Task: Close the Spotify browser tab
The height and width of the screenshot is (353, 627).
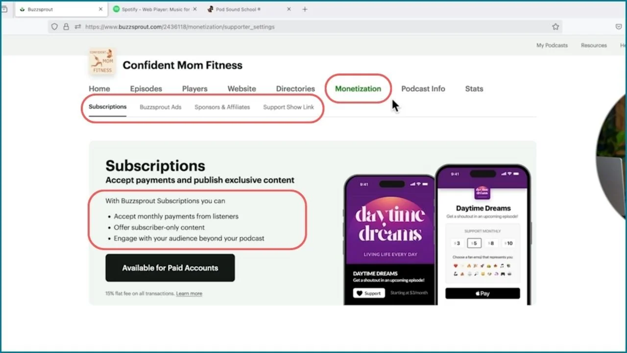Action: tap(194, 9)
